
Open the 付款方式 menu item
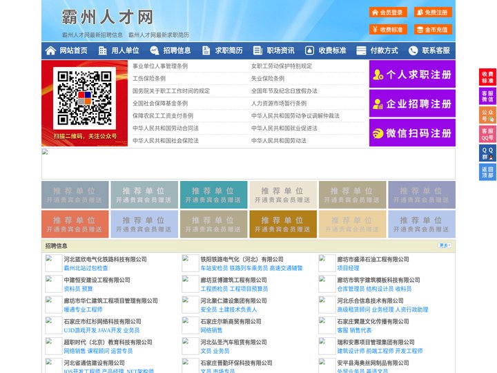(384, 50)
